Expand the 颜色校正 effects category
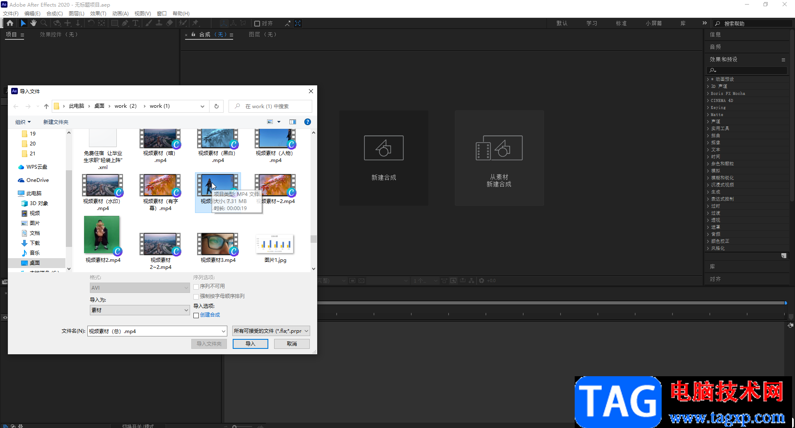Screen dimensions: 795x428 click(708, 241)
